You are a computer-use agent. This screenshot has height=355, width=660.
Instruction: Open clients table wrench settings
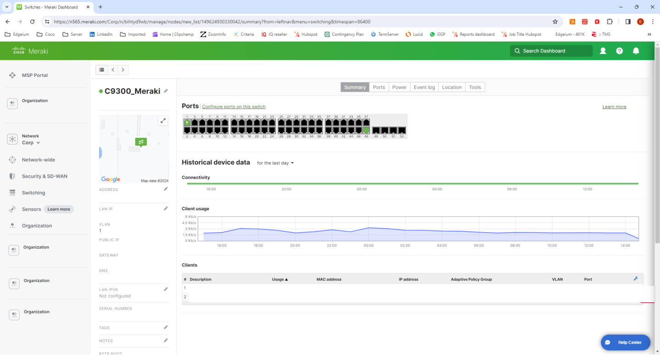click(636, 279)
